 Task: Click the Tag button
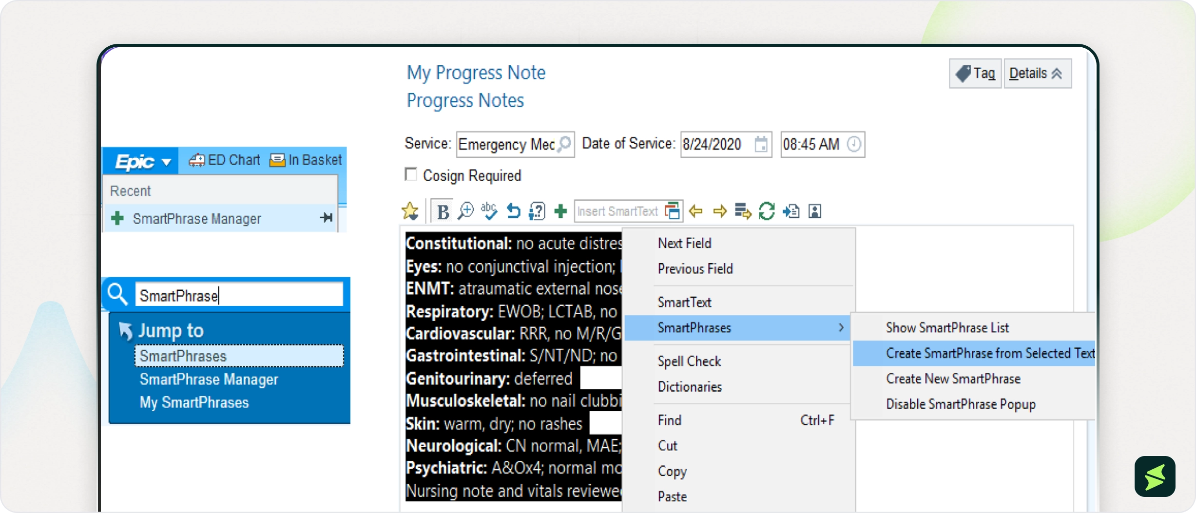(975, 74)
